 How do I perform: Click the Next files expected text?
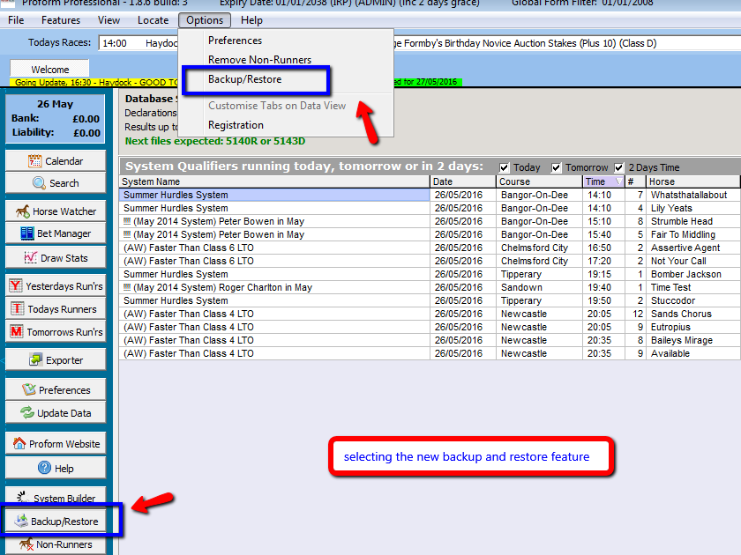tap(215, 141)
